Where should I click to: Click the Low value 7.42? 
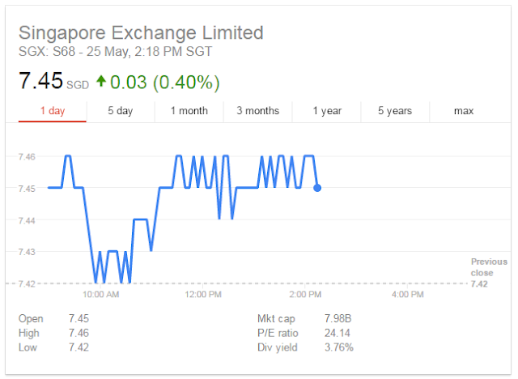tap(79, 347)
